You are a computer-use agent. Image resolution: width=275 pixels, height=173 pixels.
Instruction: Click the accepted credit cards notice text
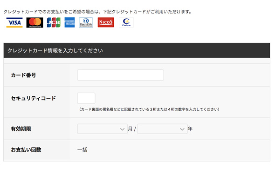(x=97, y=12)
